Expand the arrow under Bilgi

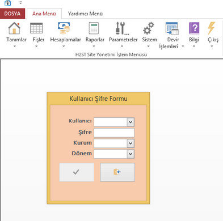click(194, 46)
